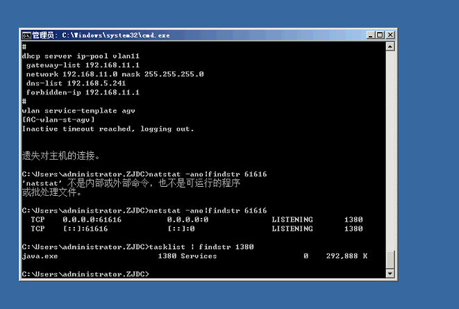Click the 'dns-list 192.168.5.241' line

click(76, 83)
